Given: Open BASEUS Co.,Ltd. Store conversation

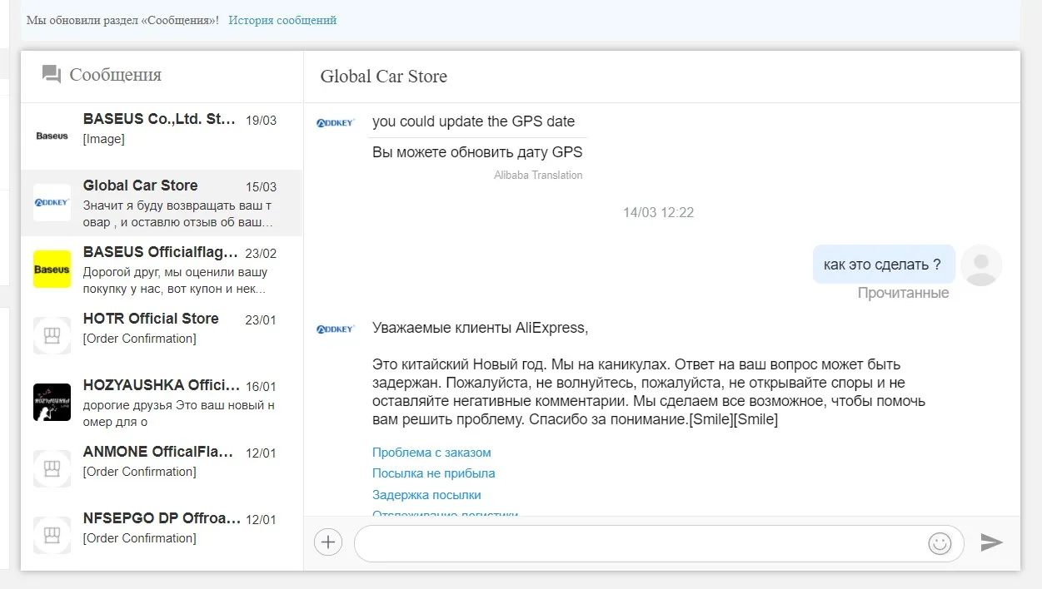Looking at the screenshot, I should pyautogui.click(x=162, y=136).
